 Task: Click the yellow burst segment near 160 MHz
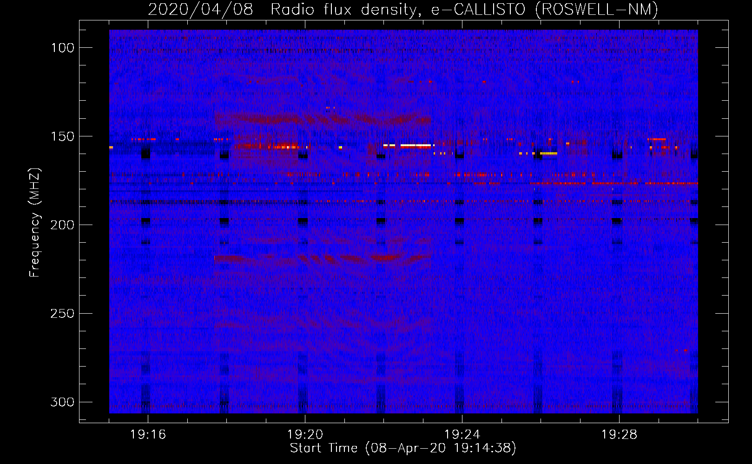point(548,153)
